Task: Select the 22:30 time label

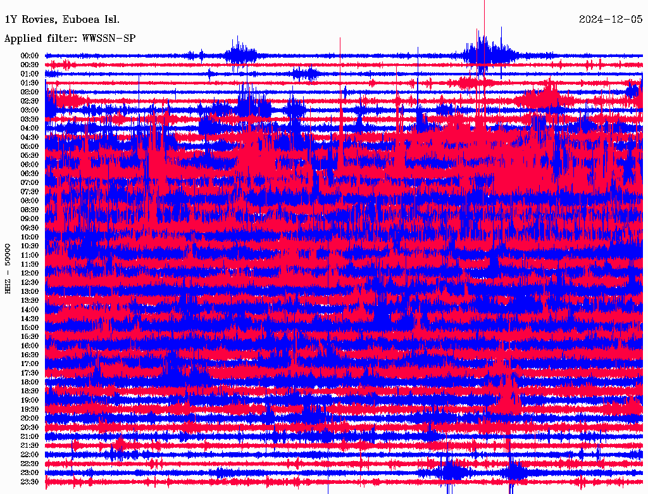Action: (30, 464)
